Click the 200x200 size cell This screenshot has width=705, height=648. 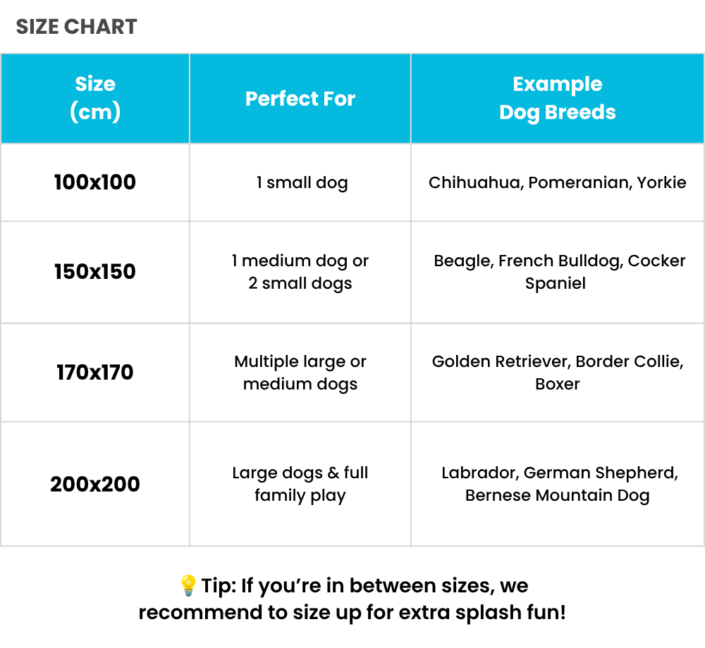(x=95, y=484)
